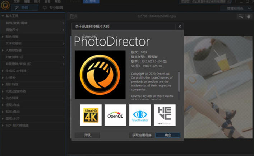Open the 编辑 menu
Screen dimensions: 254x156
pyautogui.click(x=27, y=1)
